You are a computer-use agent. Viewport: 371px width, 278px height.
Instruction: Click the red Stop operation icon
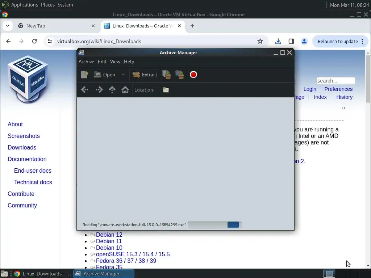(x=193, y=75)
